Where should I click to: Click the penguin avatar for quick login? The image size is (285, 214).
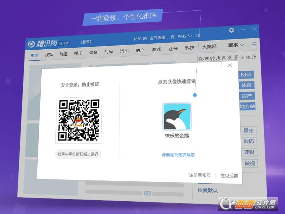click(x=177, y=117)
